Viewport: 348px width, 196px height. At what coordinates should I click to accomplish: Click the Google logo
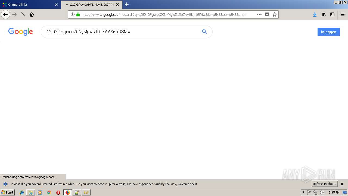(21, 32)
